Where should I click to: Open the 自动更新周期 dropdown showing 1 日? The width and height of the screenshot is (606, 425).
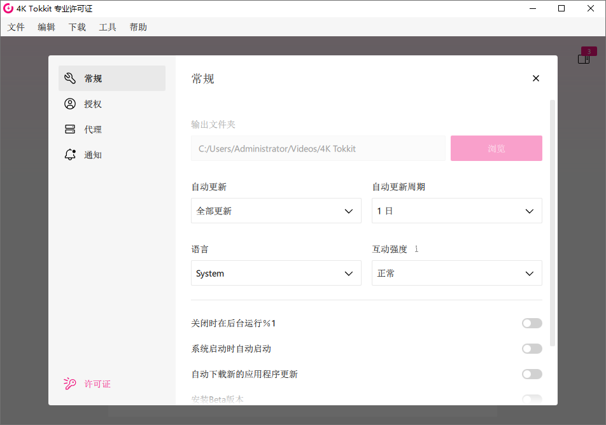[457, 211]
